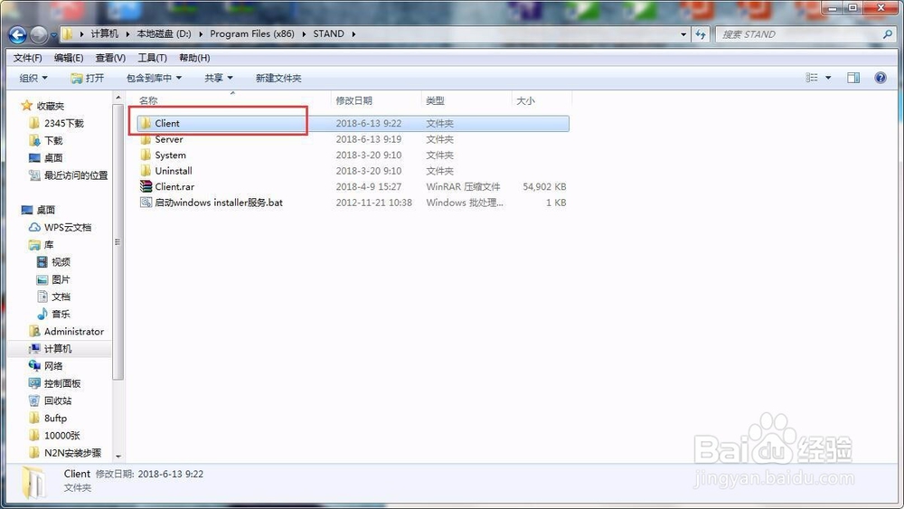Open 网络 network icon in sidebar
Viewport: 904px width, 509px height.
(34, 365)
